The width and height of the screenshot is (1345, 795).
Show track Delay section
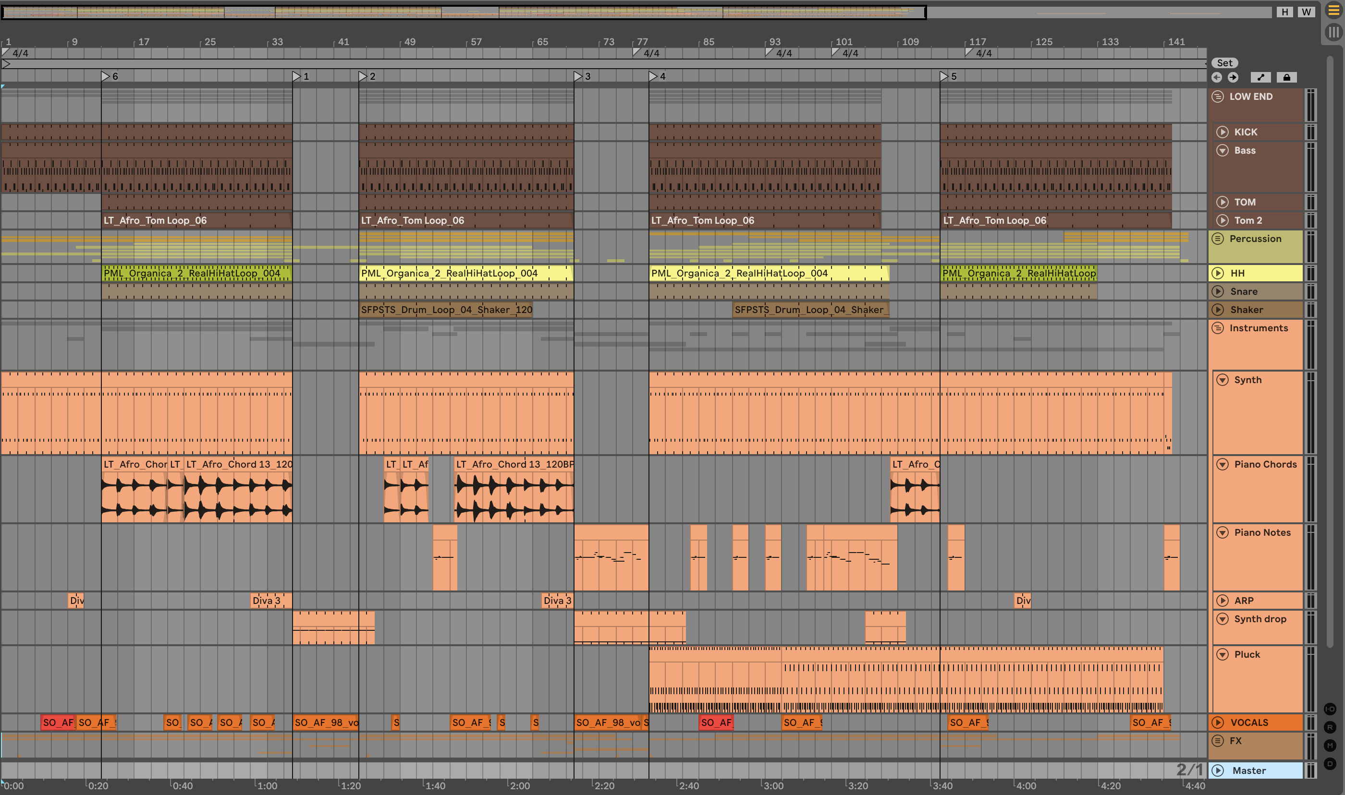[1330, 763]
